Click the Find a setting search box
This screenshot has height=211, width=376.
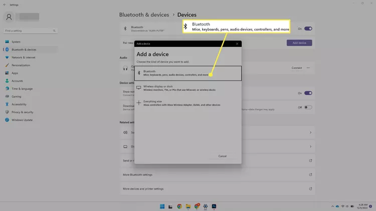tap(30, 30)
